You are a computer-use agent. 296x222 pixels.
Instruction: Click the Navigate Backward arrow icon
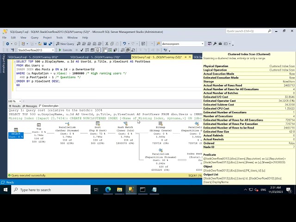(x=7, y=44)
